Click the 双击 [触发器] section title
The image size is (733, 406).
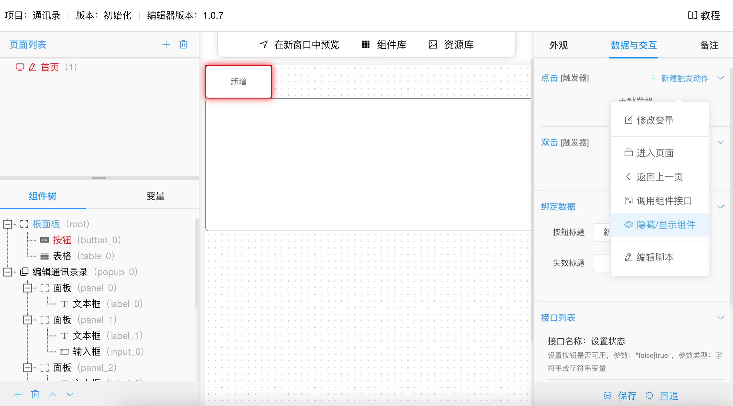(565, 142)
